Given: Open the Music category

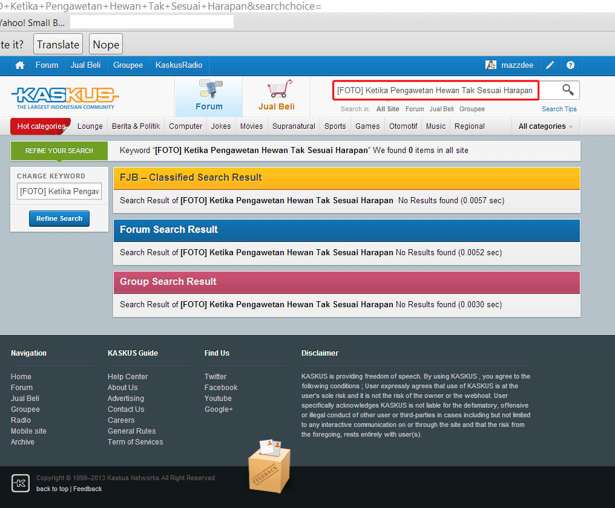Looking at the screenshot, I should (436, 126).
